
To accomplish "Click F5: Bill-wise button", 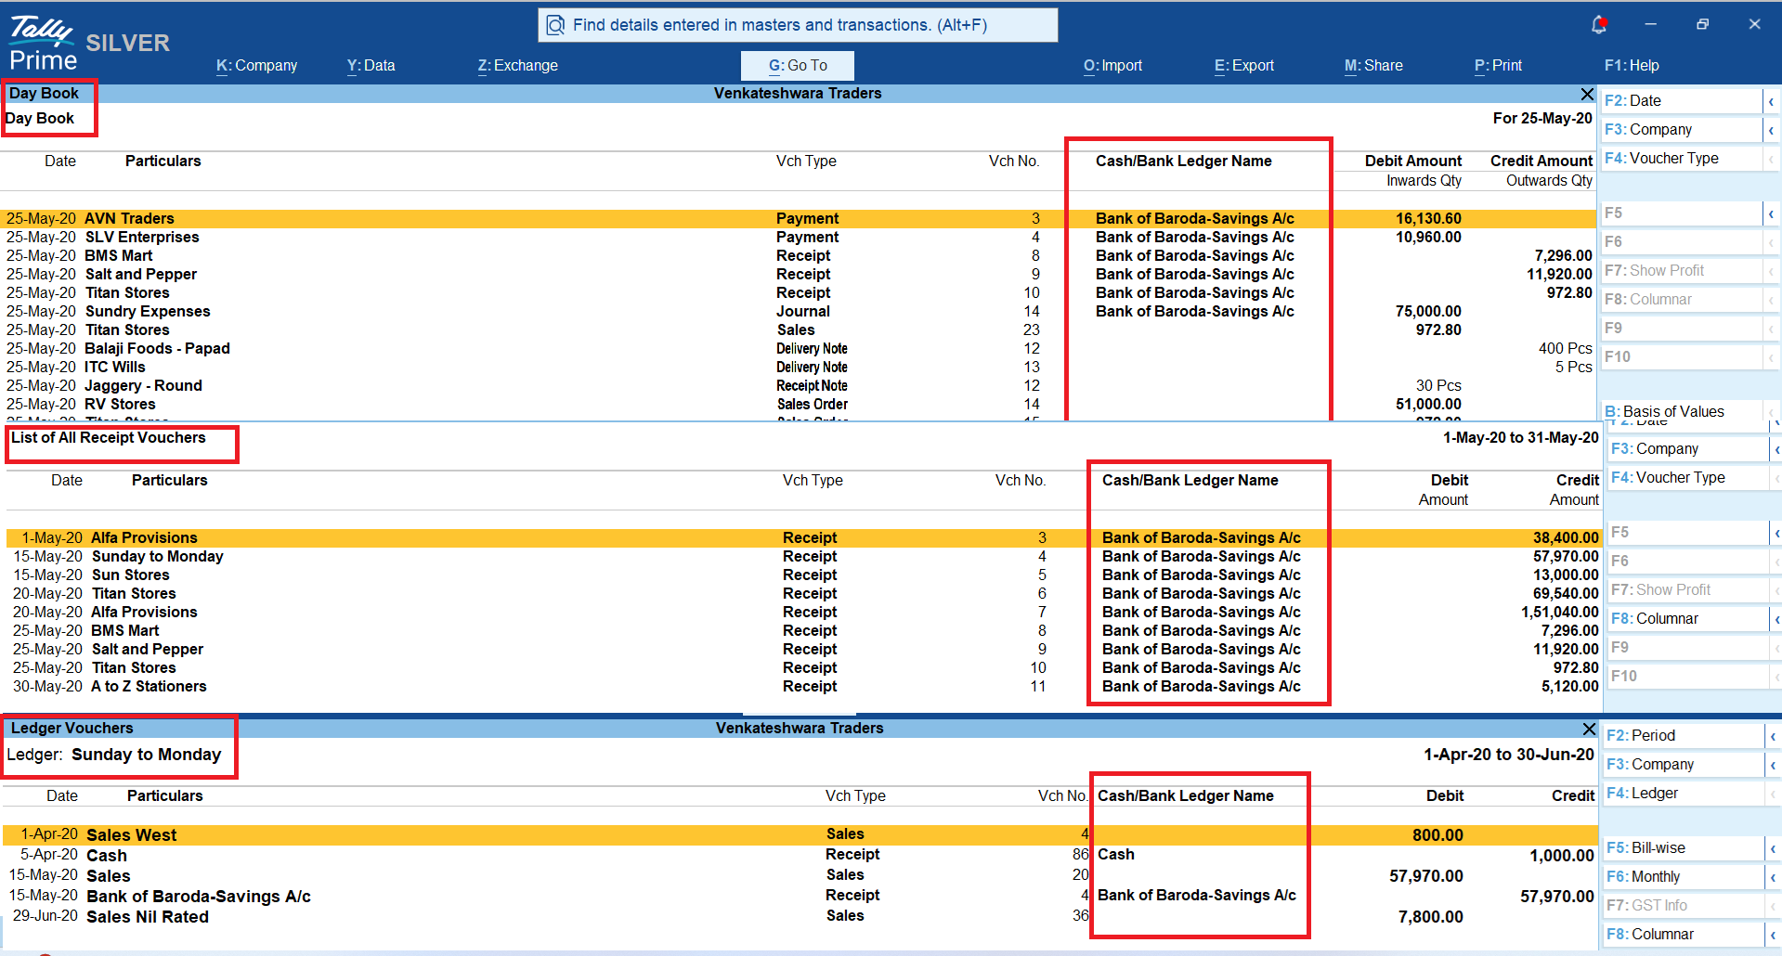I will [x=1684, y=848].
